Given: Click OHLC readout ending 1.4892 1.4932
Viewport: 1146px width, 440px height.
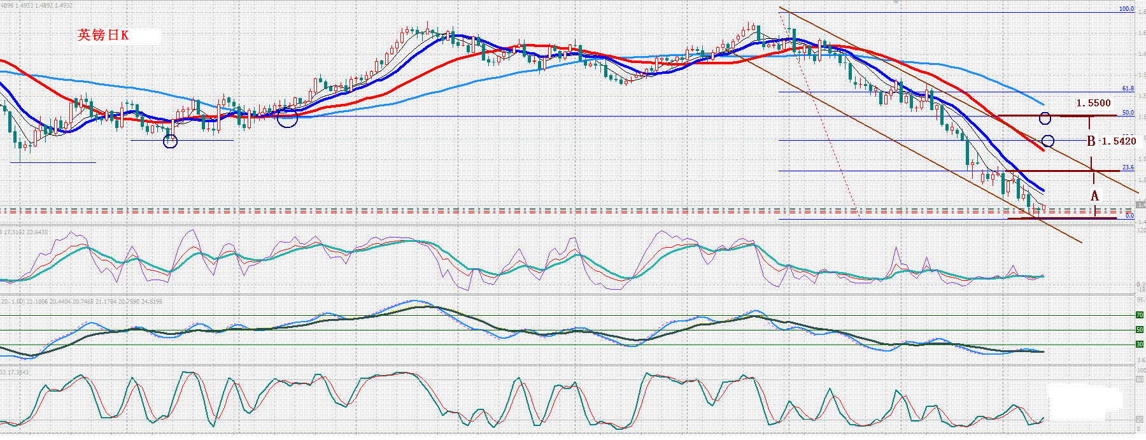Looking at the screenshot, I should 36,5.
